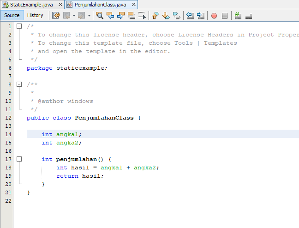This screenshot has height=228, width=299.
Task: Click Shift Line Right icon
Action: 201,15
